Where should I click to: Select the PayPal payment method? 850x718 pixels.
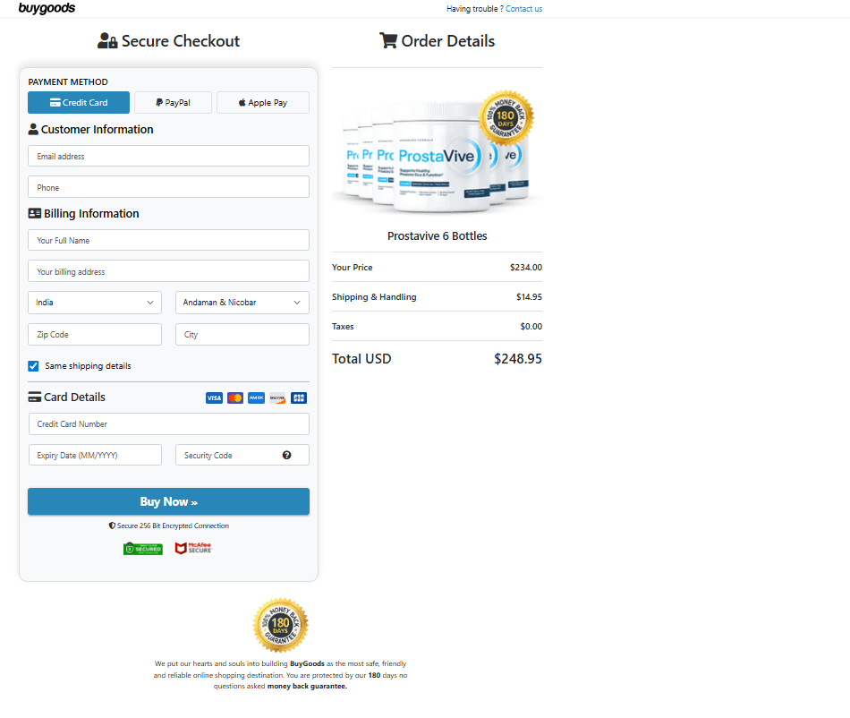pos(173,102)
